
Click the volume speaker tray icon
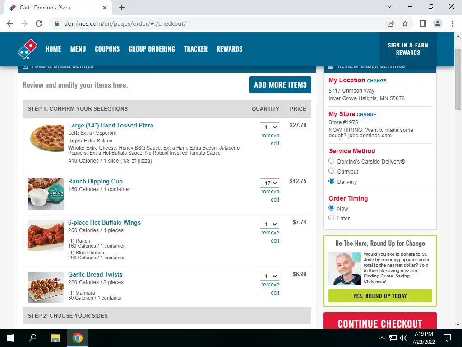coord(404,338)
